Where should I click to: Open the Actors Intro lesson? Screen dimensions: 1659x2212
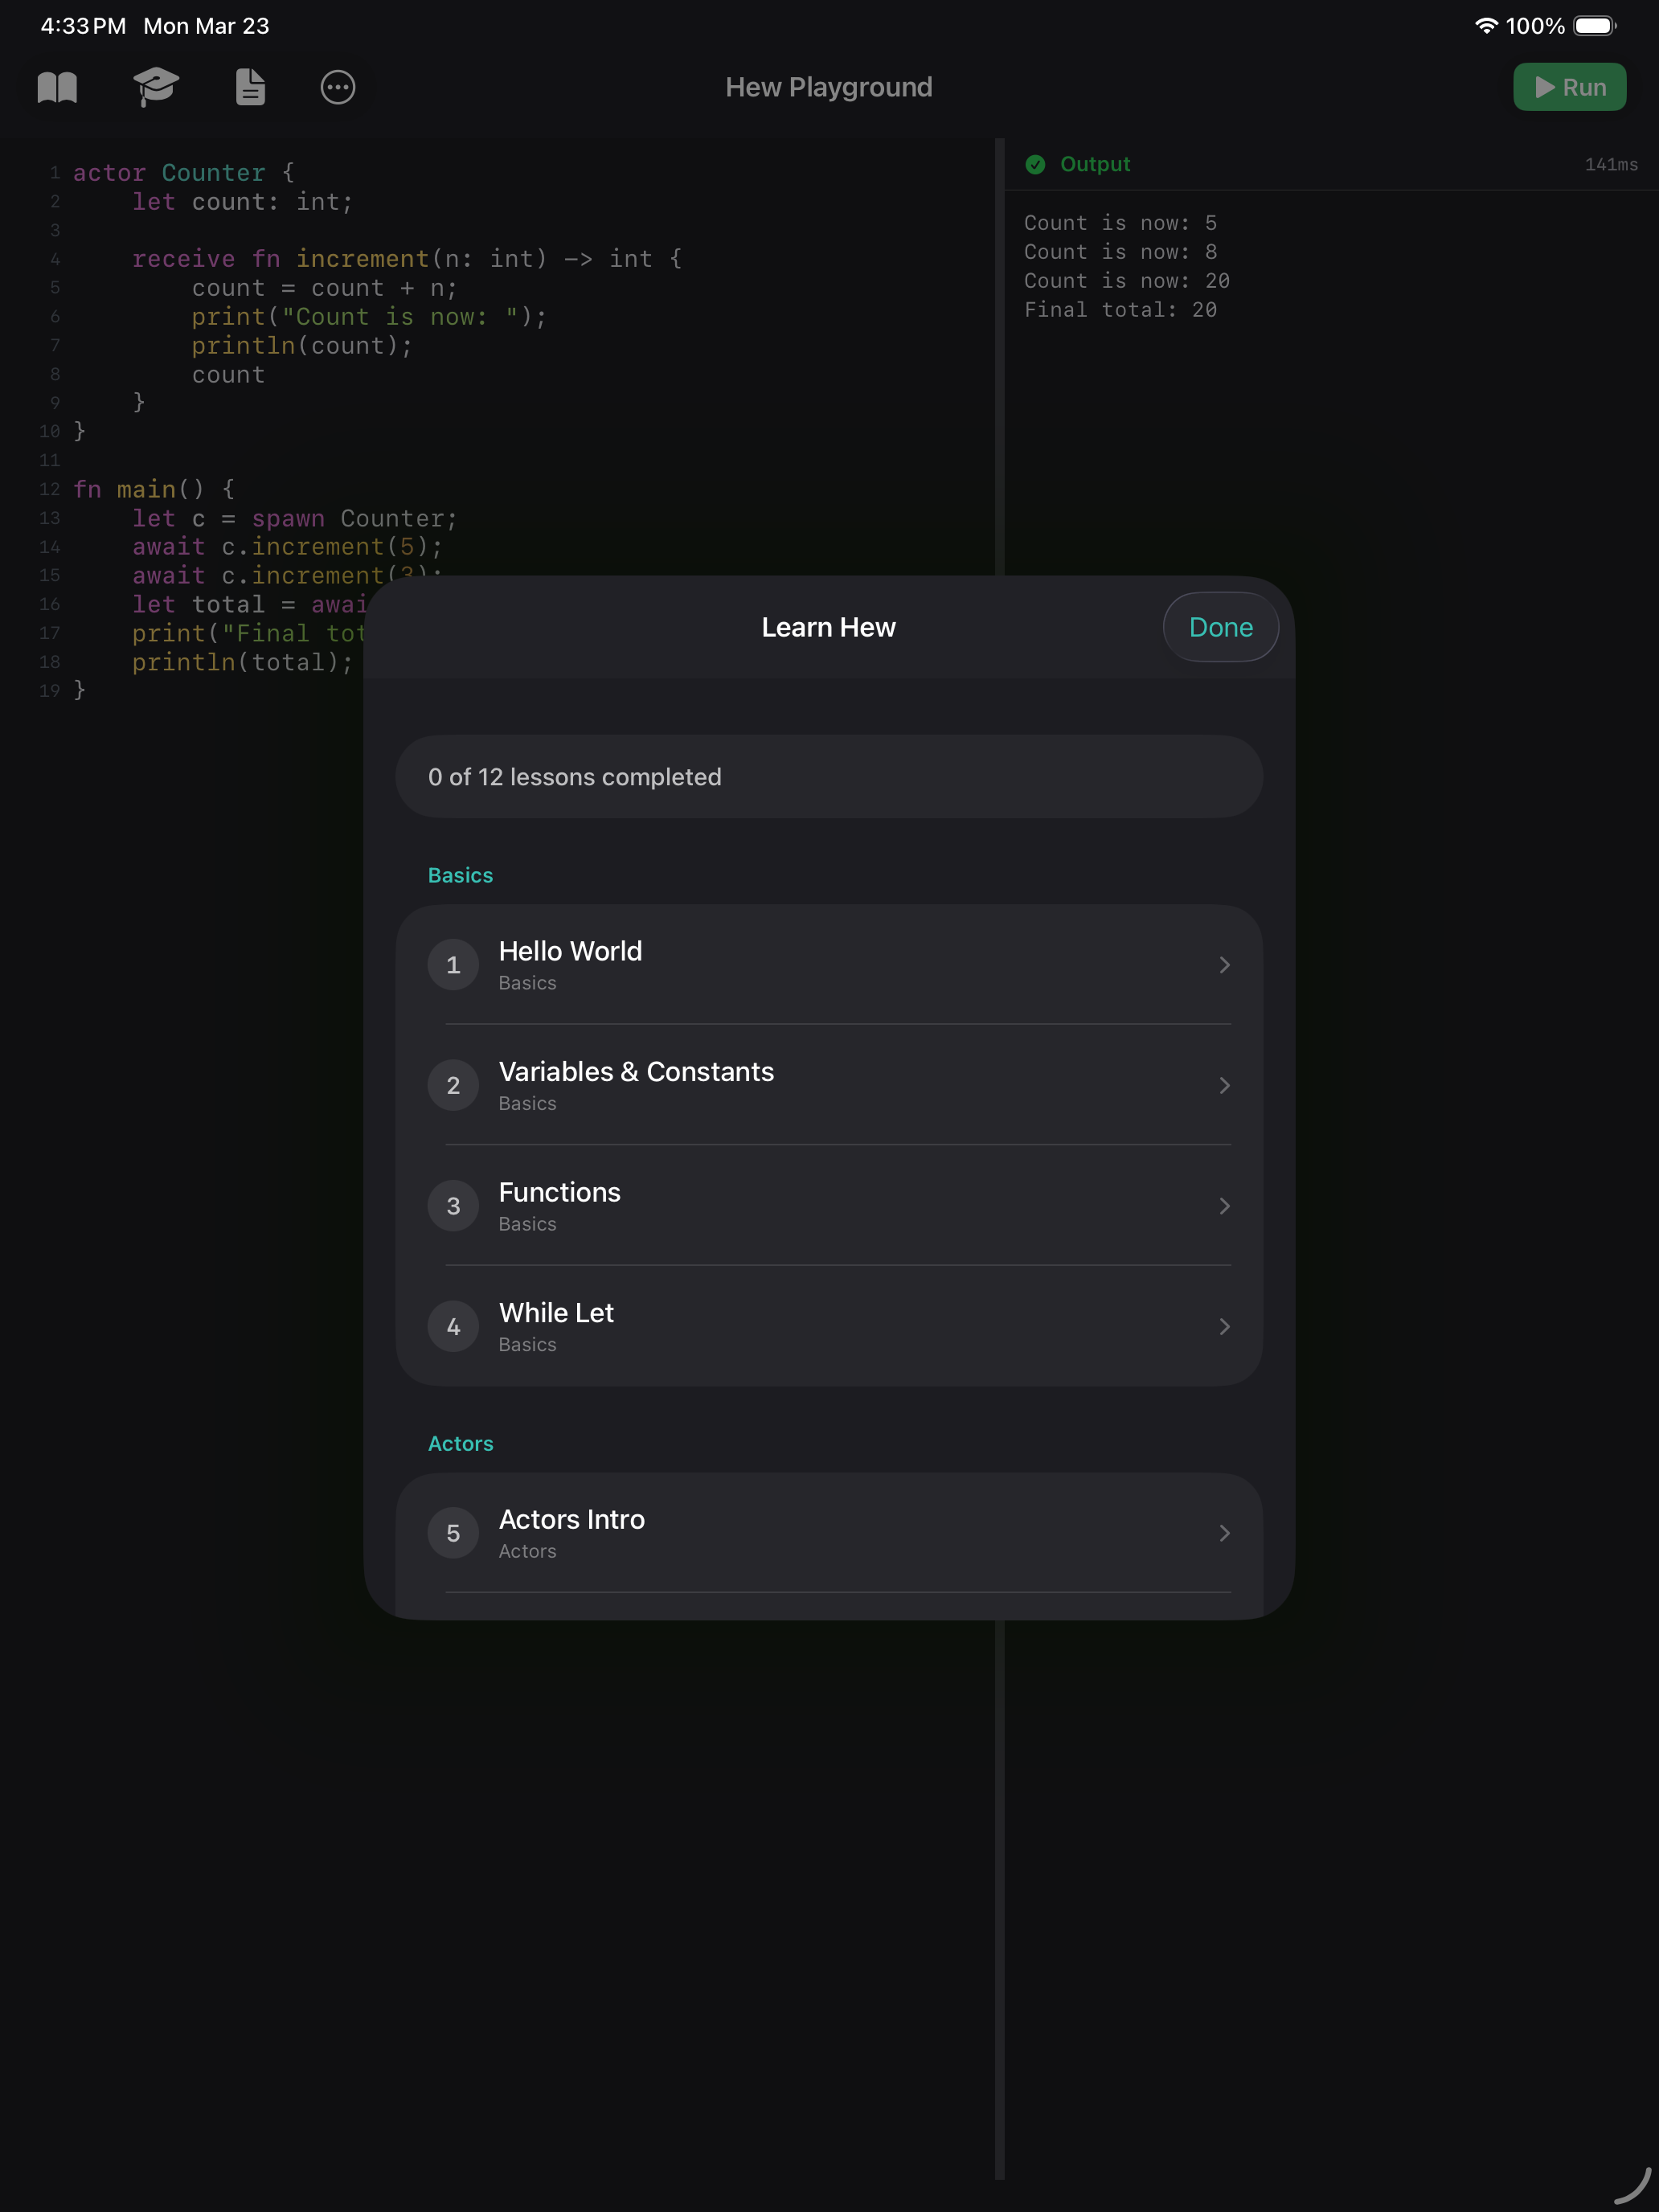pos(829,1533)
